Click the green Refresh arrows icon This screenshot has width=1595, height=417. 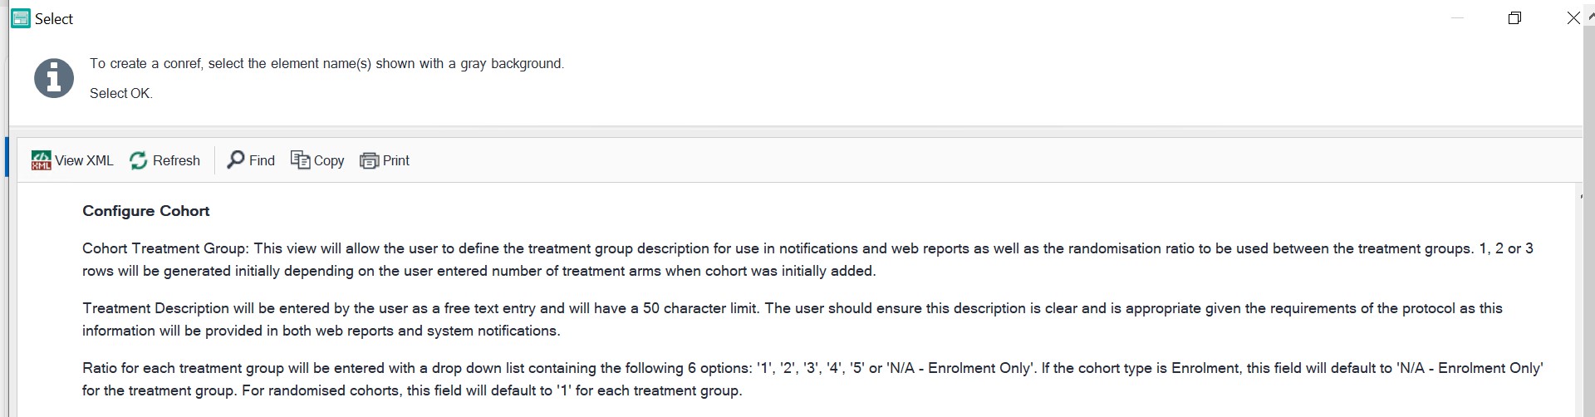[x=139, y=160]
